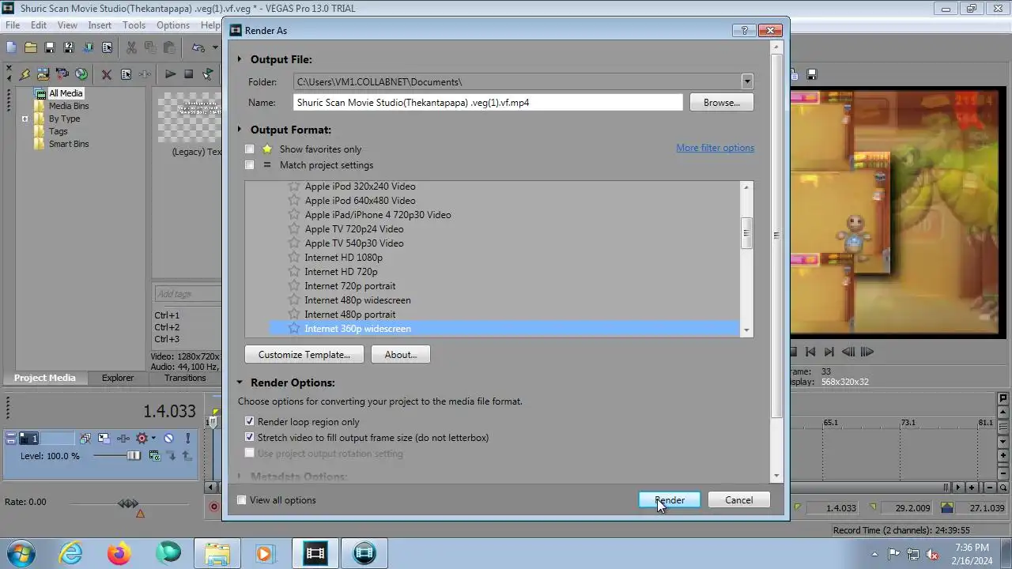Toggle the favorite star for Internet HD 1080p
Screen dimensions: 1012x569
pos(294,258)
